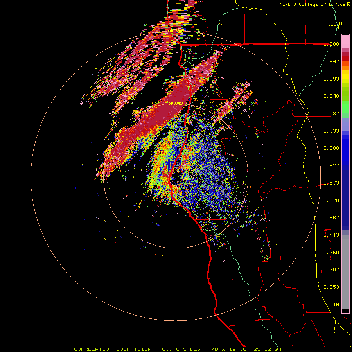The width and height of the screenshot is (352, 352).
Task: Click the [CC] label above the color bar
Action: (334, 27)
